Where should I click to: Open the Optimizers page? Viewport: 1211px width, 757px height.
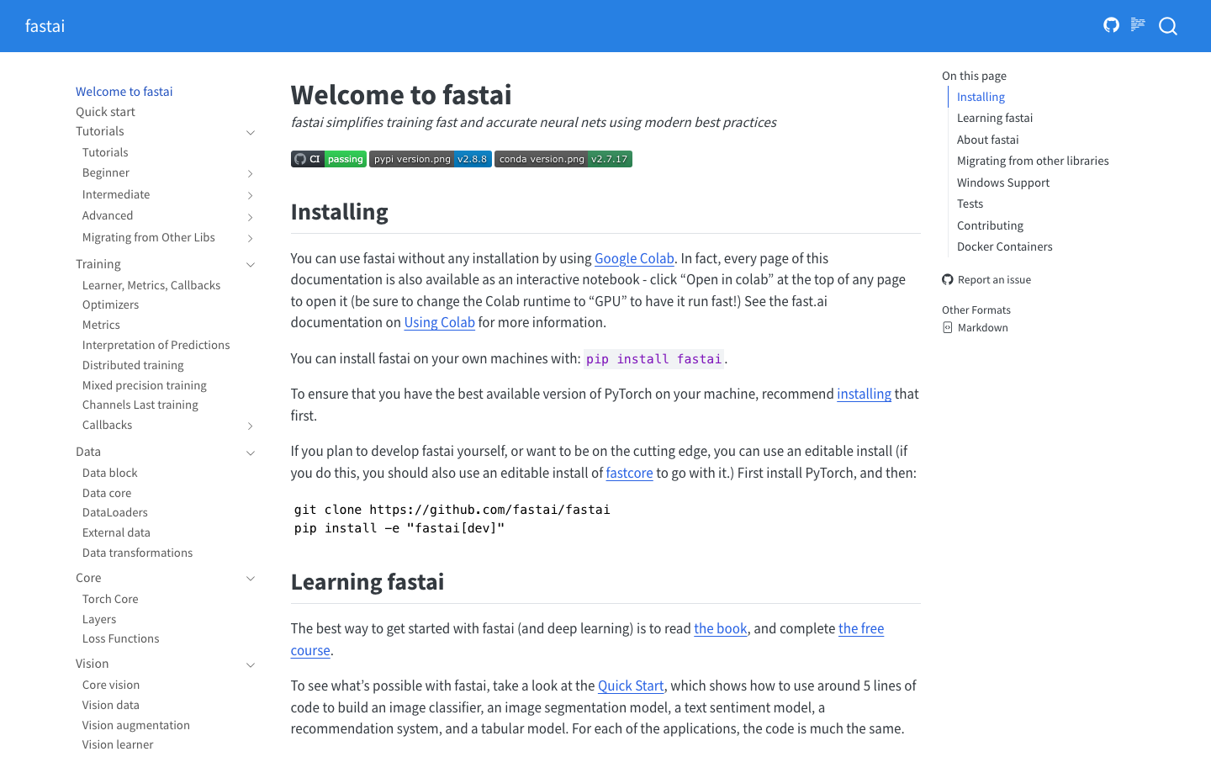click(x=111, y=304)
